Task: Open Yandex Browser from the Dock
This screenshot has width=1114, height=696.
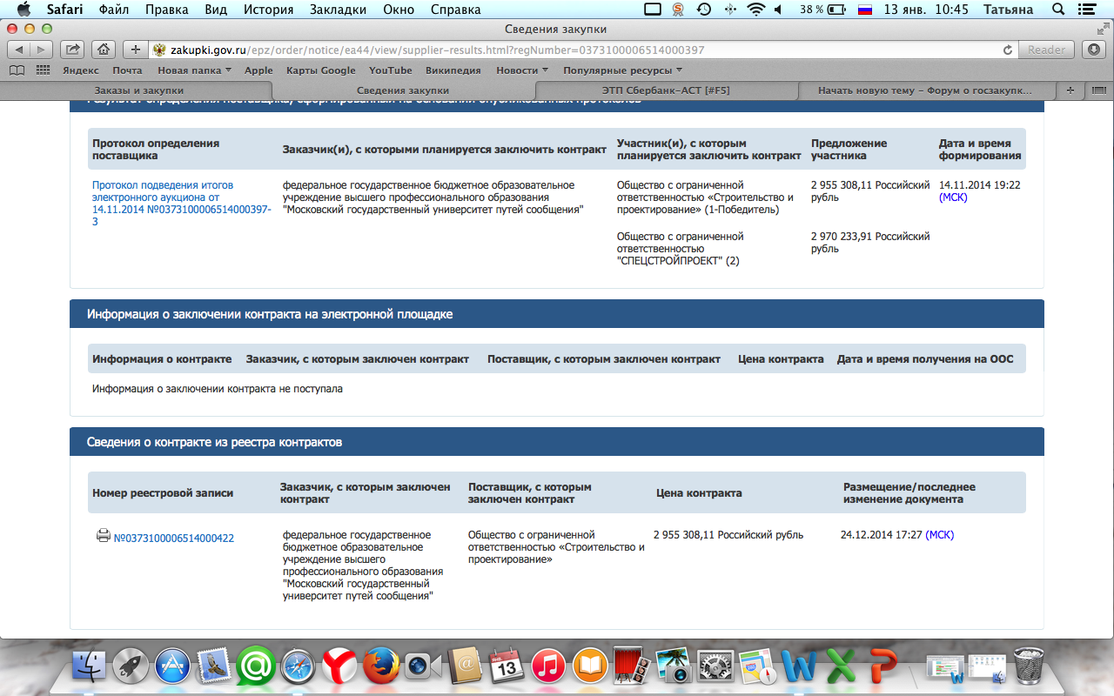Action: (x=339, y=667)
